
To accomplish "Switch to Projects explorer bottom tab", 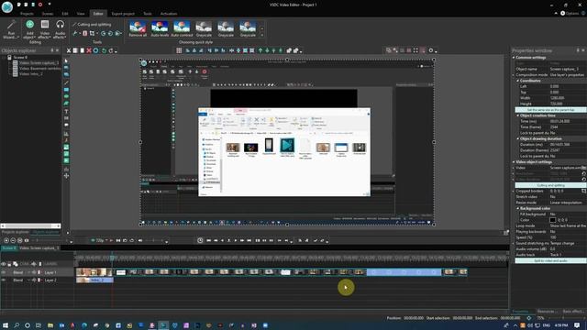I will pyautogui.click(x=15, y=232).
